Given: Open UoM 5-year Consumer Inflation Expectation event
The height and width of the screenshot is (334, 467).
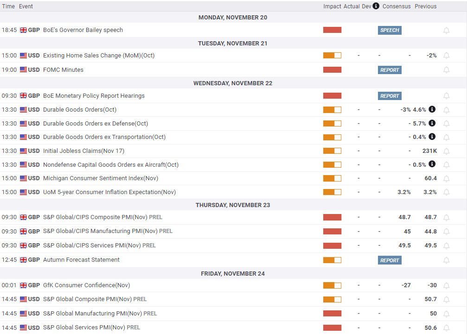Looking at the screenshot, I should (109, 192).
